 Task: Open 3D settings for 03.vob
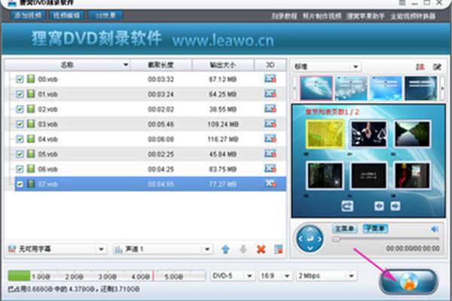click(x=270, y=123)
